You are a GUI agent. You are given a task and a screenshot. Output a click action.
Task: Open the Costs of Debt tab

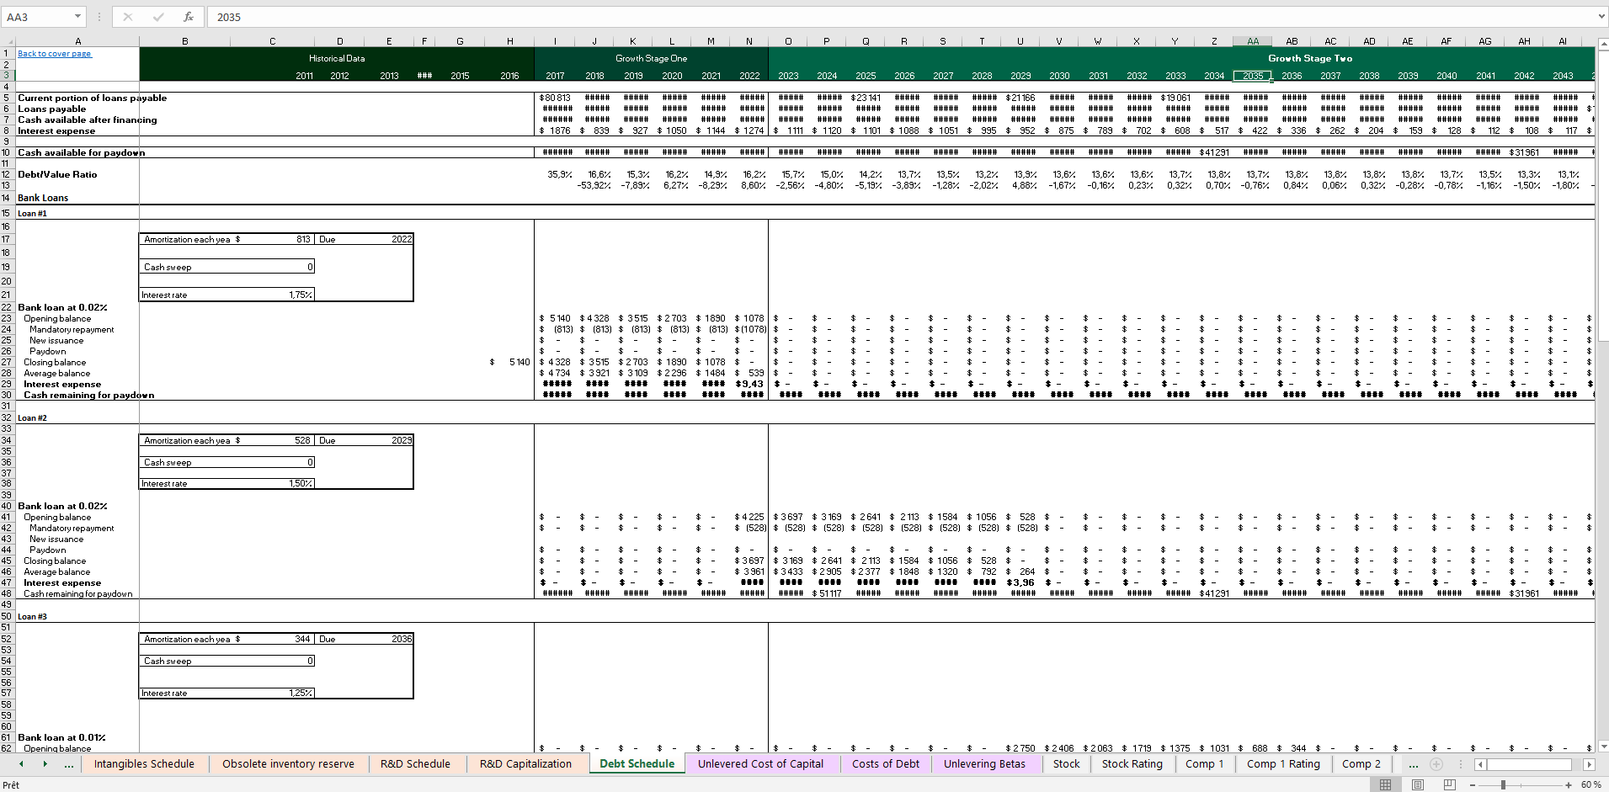pos(886,764)
